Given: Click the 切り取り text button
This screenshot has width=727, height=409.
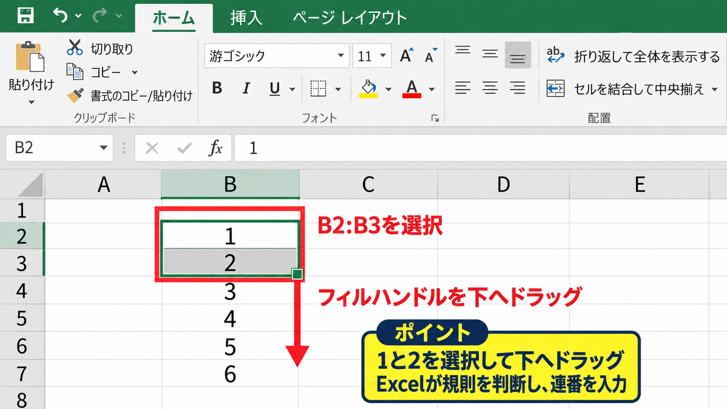Looking at the screenshot, I should pyautogui.click(x=112, y=49).
